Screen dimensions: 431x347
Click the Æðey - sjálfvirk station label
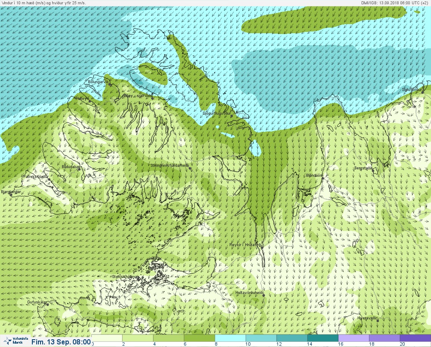point(138,96)
